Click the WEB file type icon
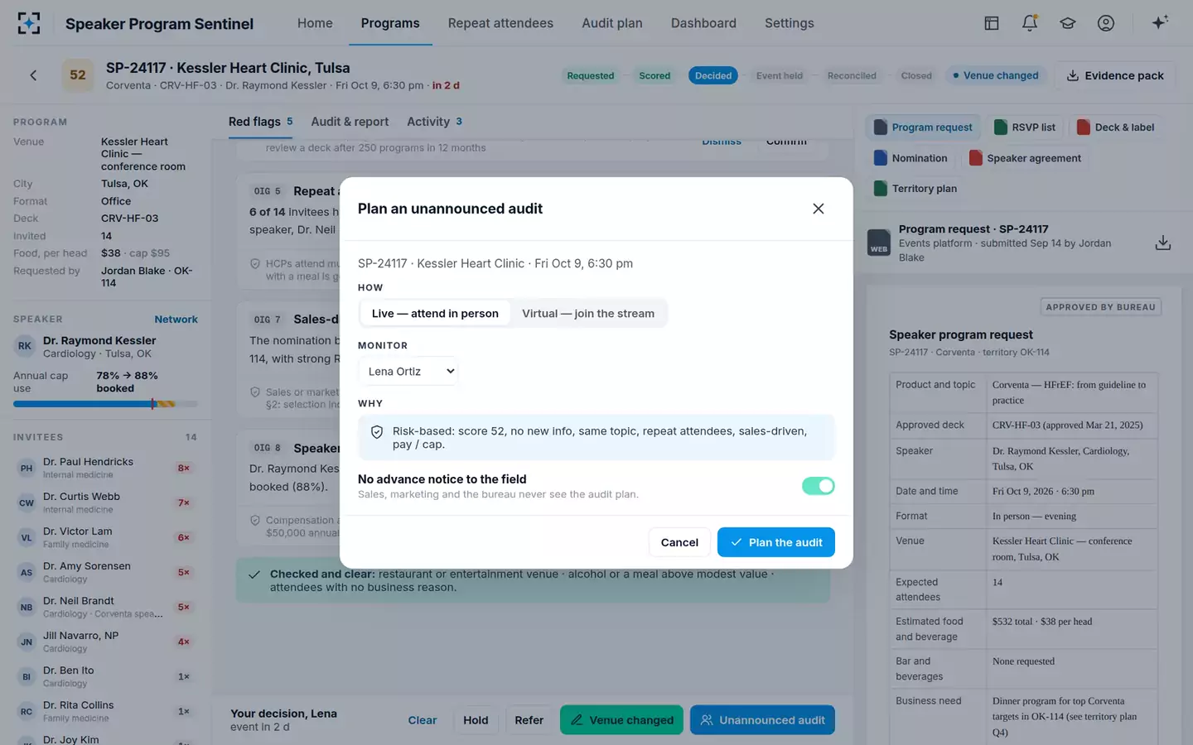 coord(879,243)
